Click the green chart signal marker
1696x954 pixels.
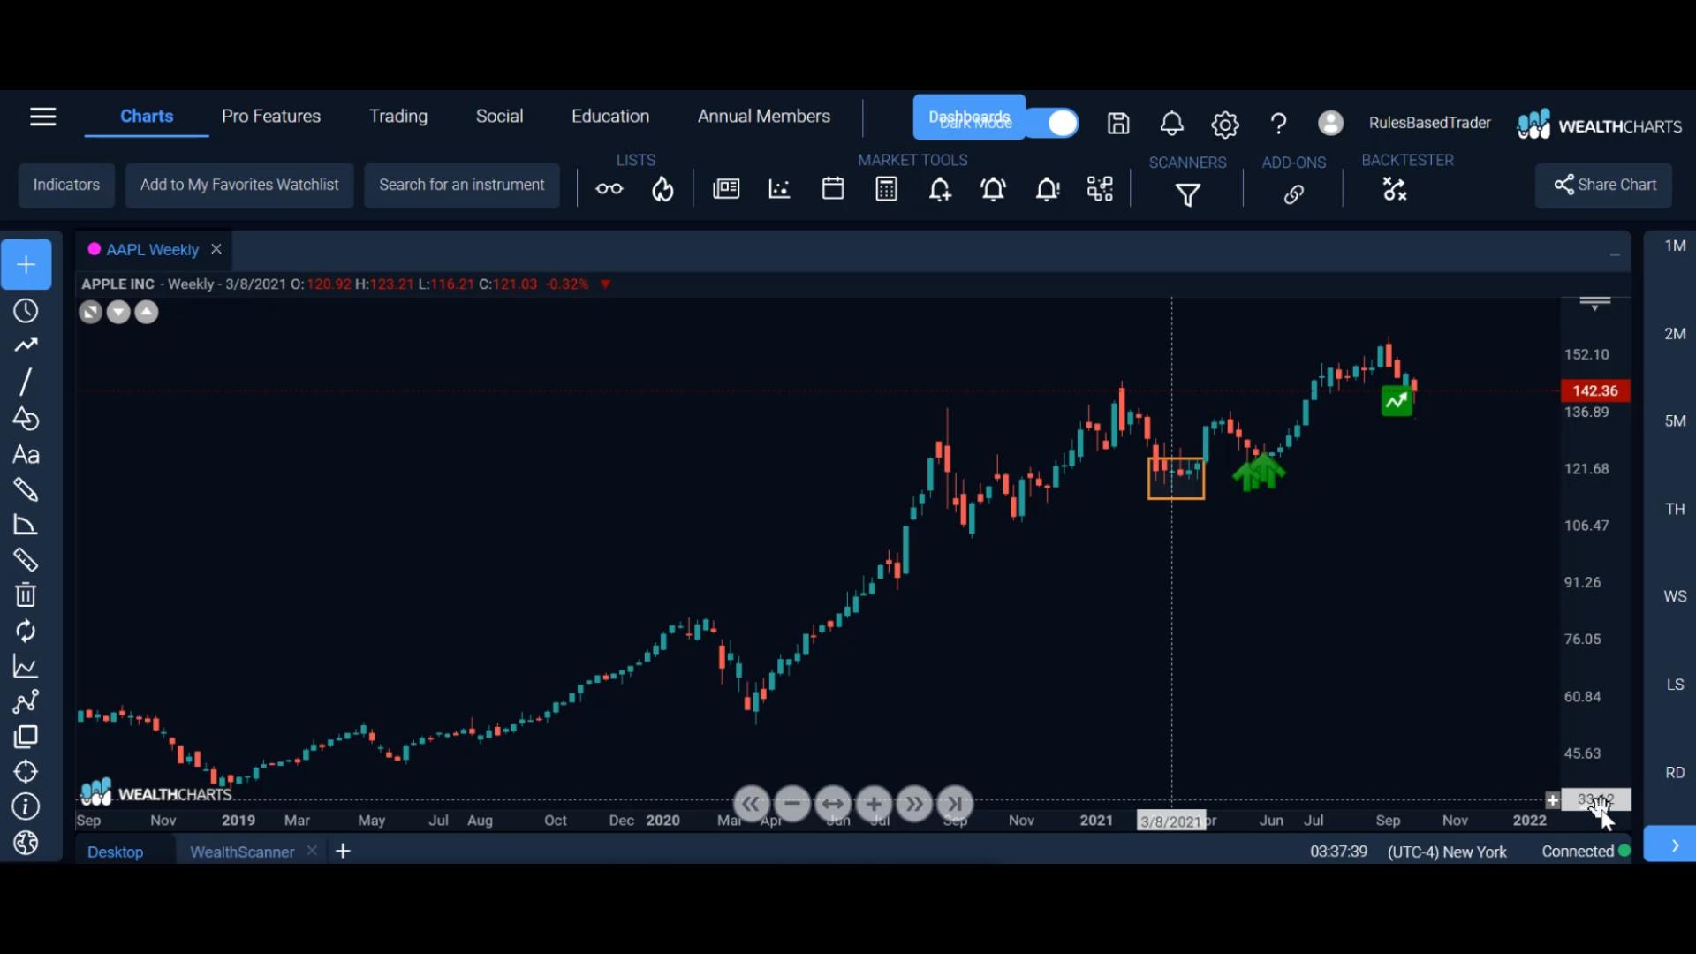pyautogui.click(x=1397, y=402)
